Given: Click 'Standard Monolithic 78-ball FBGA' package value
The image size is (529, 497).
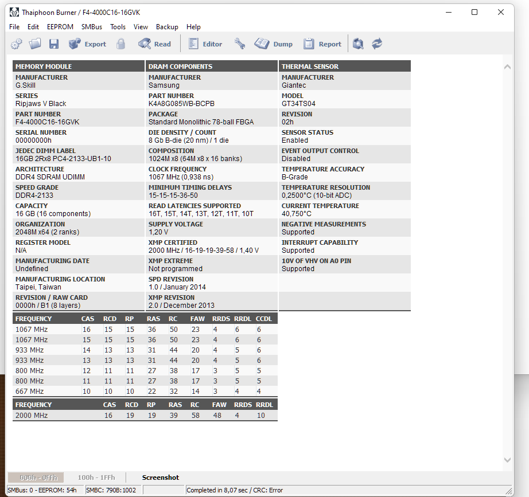Looking at the screenshot, I should [x=201, y=122].
